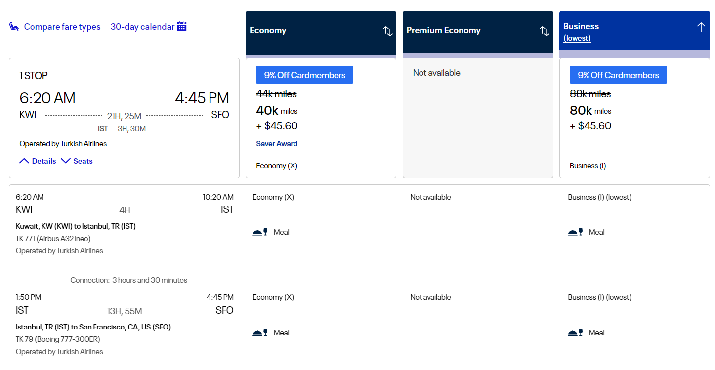Click Business meal icon for IST-SFO flight
Screen dimensions: 715x370
(x=576, y=332)
